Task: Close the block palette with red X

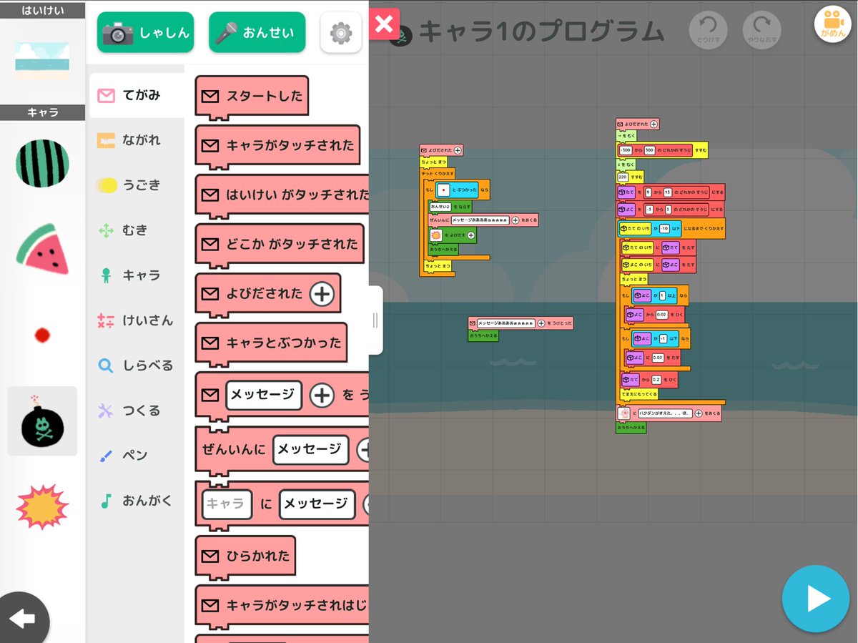Action: click(384, 24)
